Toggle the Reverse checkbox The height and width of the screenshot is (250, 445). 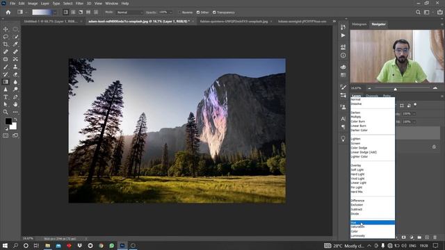(179, 12)
